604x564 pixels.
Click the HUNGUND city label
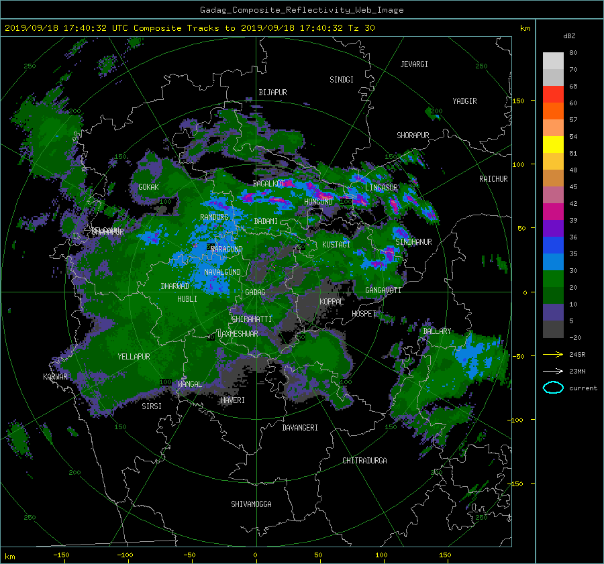pyautogui.click(x=318, y=202)
